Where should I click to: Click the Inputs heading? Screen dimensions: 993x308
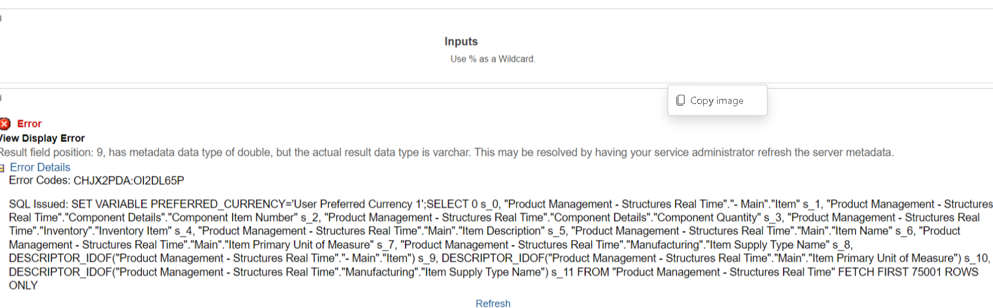[461, 41]
